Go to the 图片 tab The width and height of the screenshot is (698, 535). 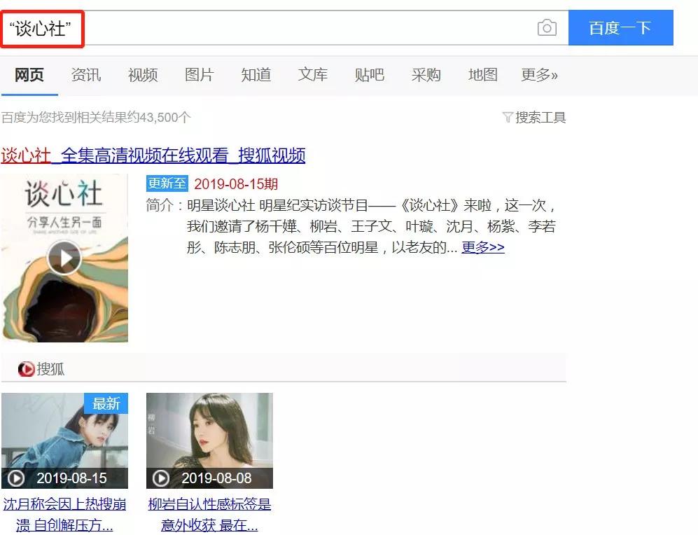tap(199, 75)
